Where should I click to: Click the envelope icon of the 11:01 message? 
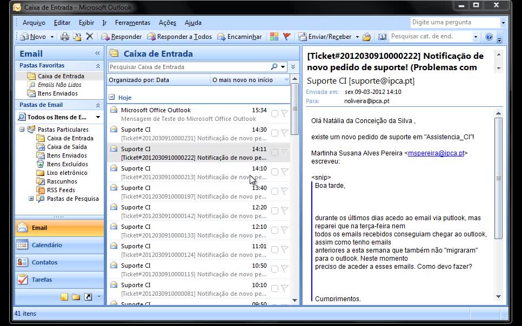(x=114, y=246)
